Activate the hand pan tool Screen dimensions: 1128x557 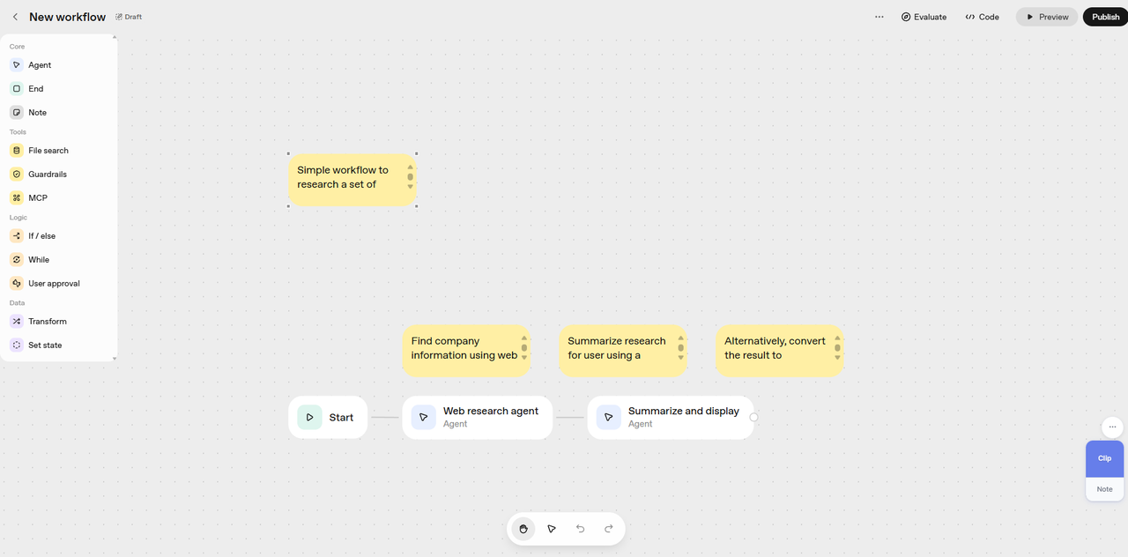coord(523,529)
